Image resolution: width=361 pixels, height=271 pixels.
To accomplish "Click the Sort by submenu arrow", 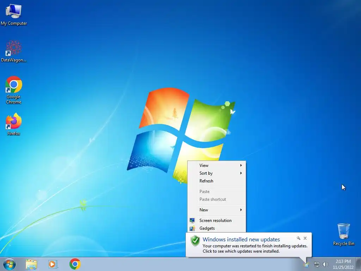I will click(241, 173).
